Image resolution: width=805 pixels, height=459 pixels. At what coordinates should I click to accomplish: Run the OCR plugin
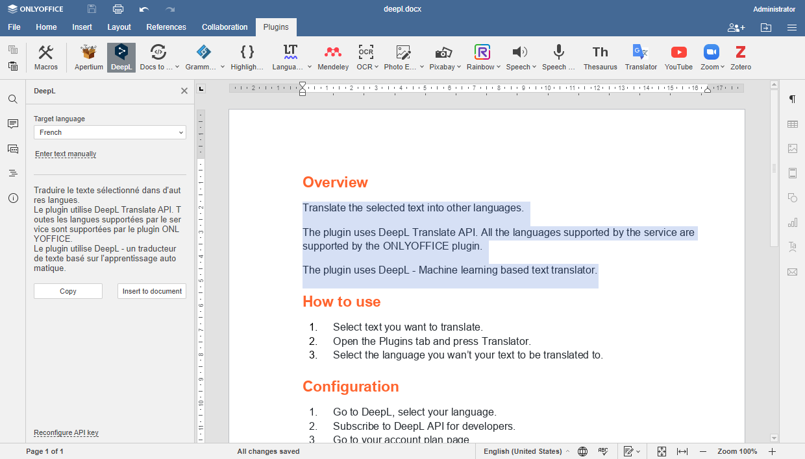(x=365, y=58)
